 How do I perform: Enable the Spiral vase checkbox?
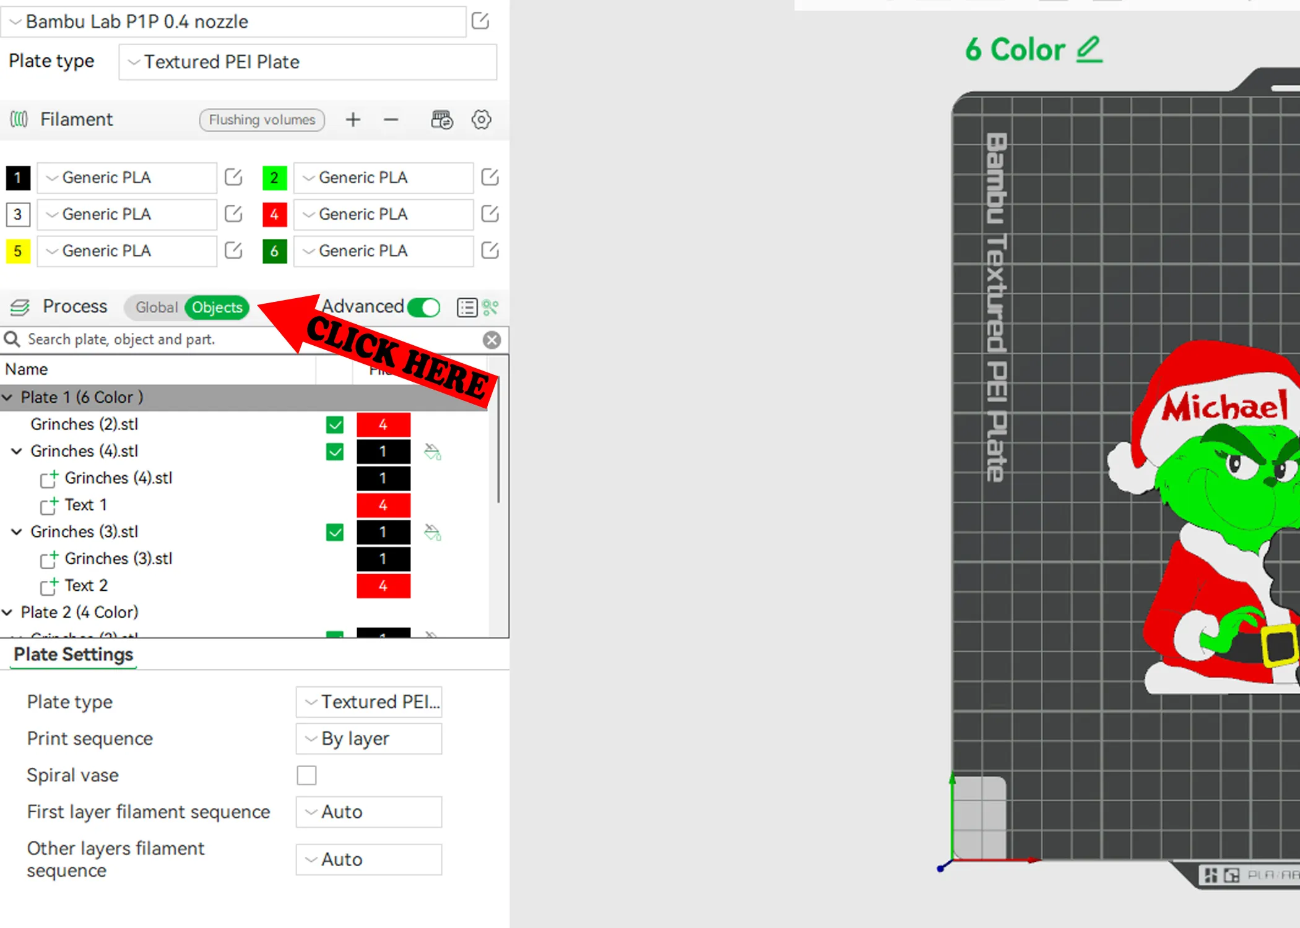tap(306, 775)
